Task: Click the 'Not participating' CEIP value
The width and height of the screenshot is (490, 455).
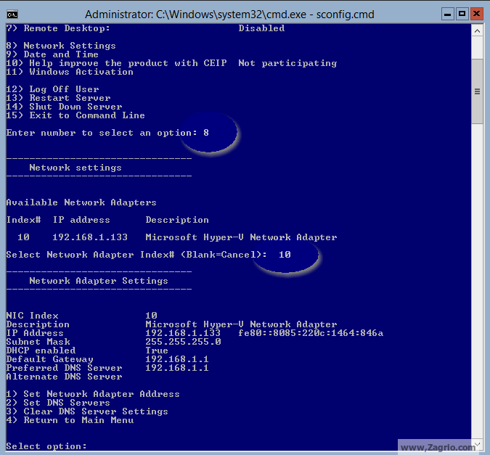Action: (287, 63)
